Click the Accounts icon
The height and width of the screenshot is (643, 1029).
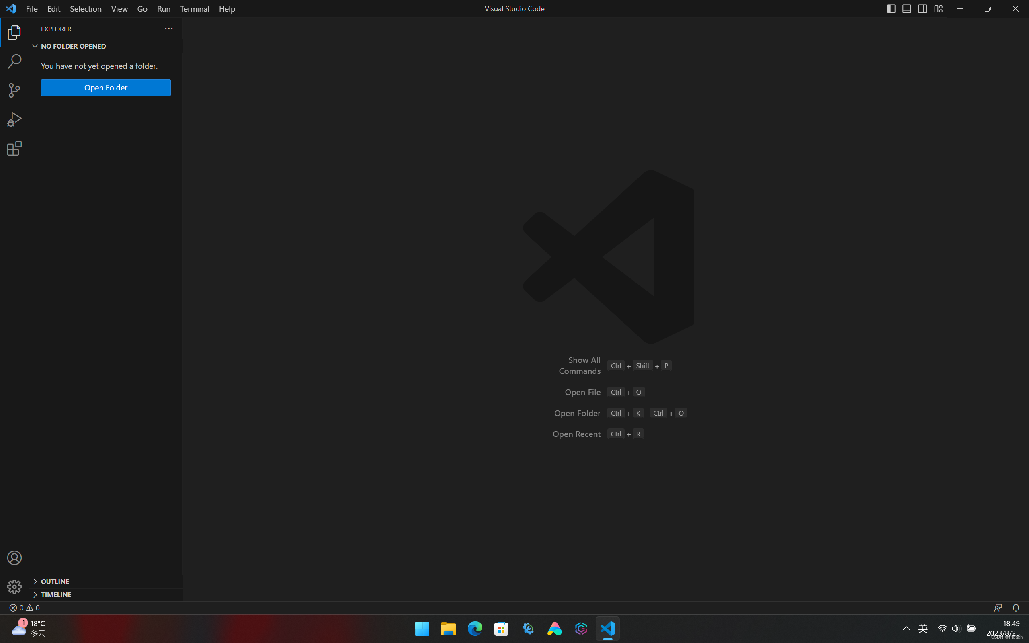(14, 557)
